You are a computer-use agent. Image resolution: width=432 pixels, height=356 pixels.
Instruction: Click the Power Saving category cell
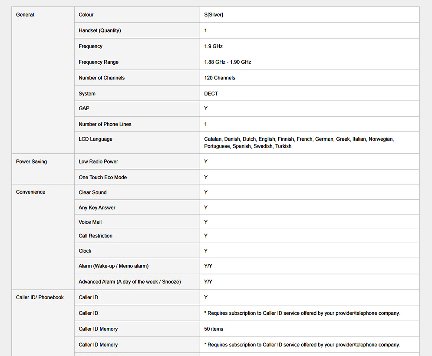(31, 162)
